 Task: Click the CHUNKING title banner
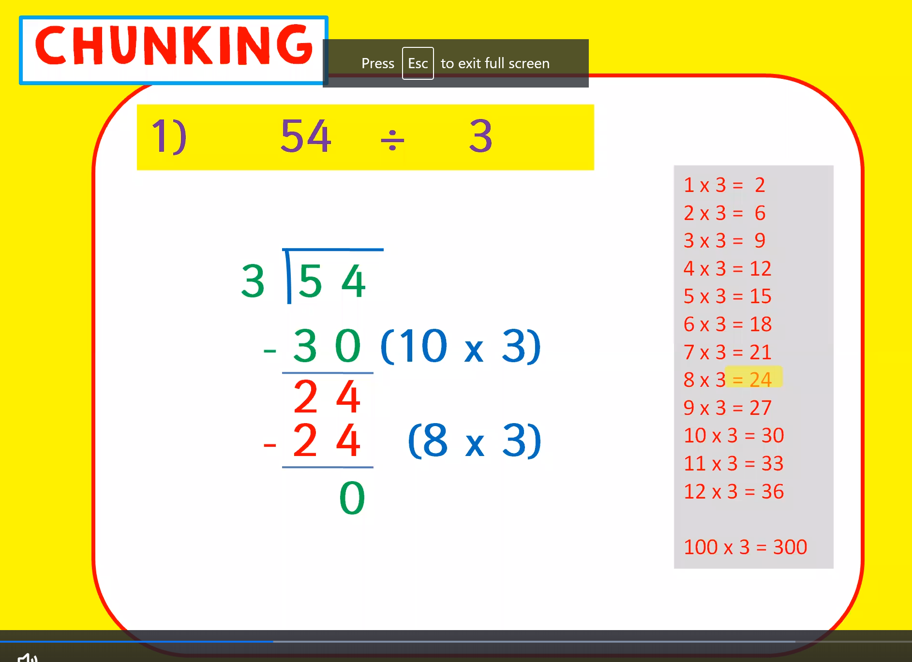point(174,50)
